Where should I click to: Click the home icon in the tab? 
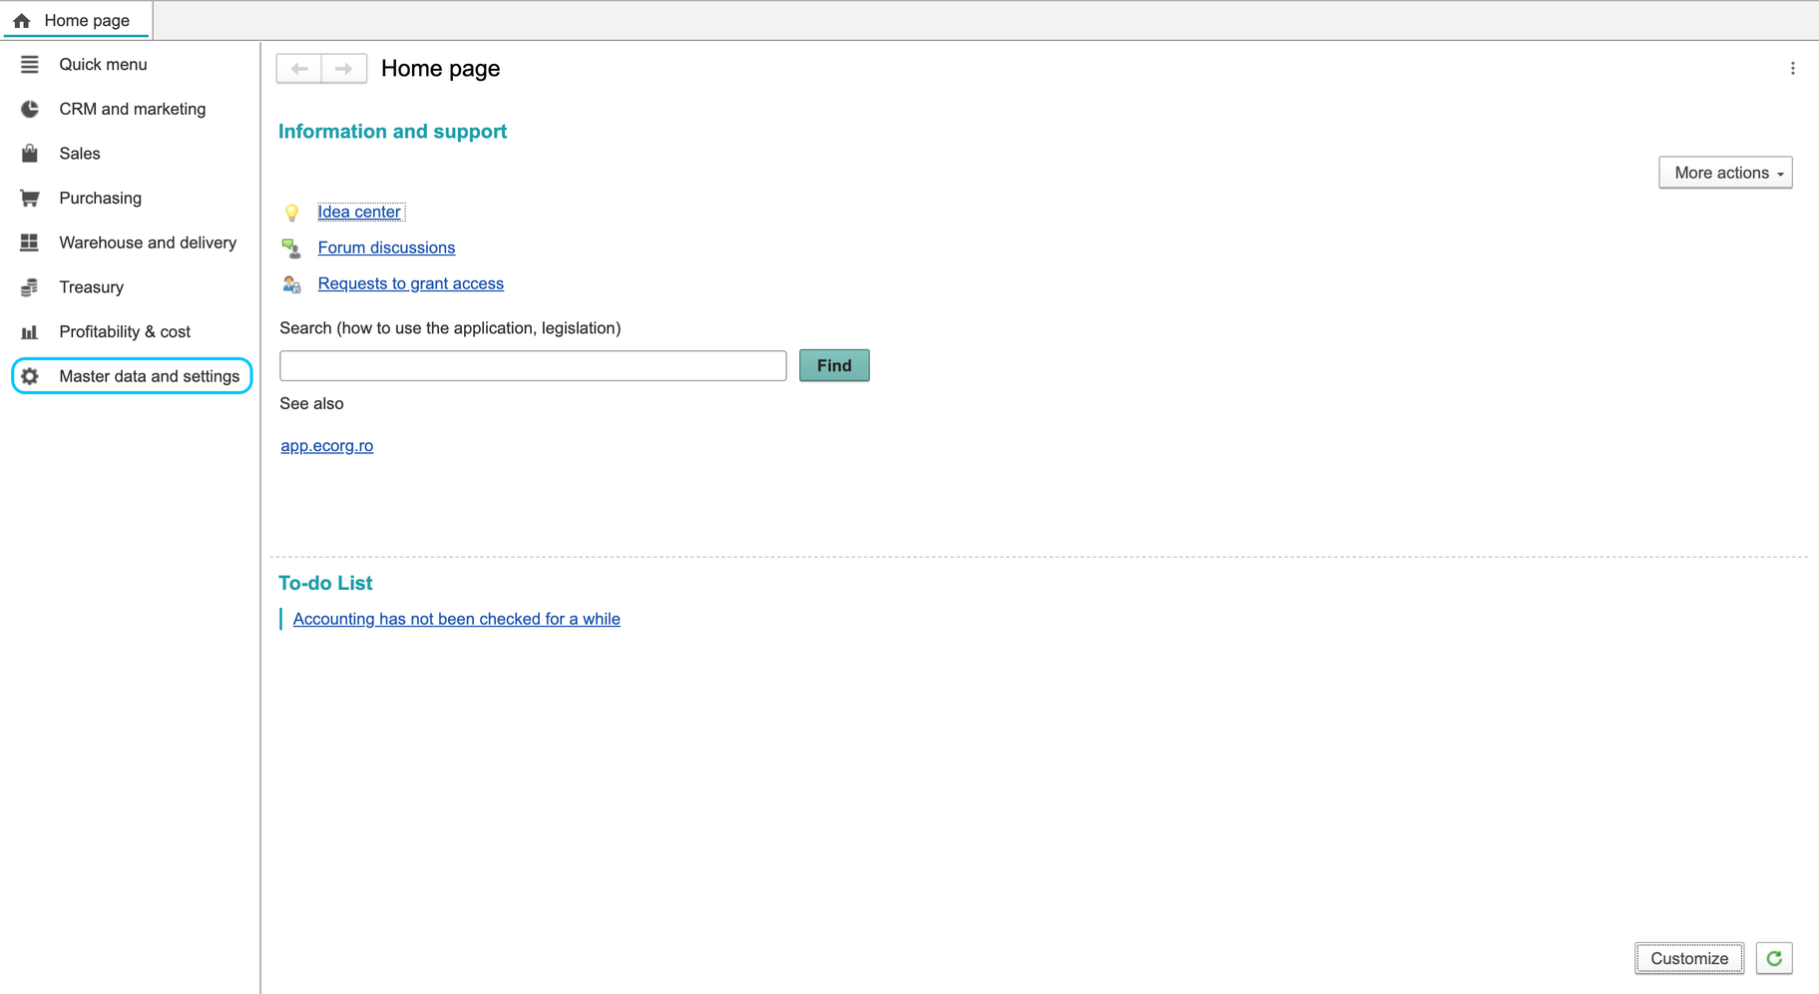22,20
